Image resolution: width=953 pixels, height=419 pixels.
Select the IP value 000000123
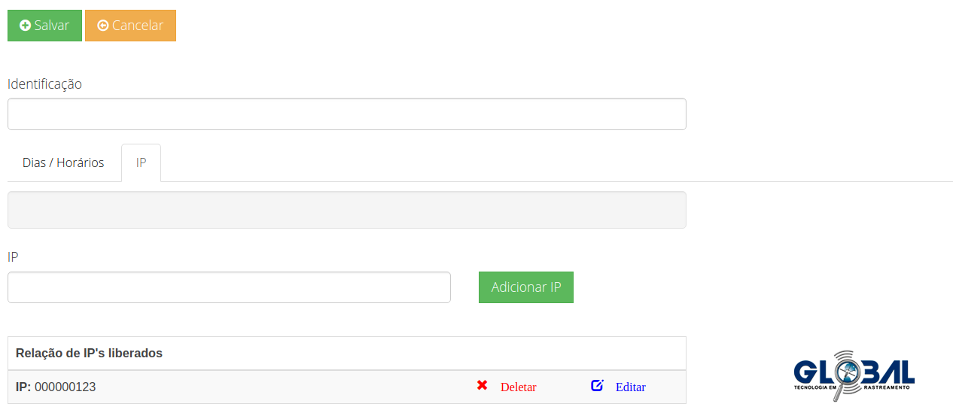[x=65, y=387]
